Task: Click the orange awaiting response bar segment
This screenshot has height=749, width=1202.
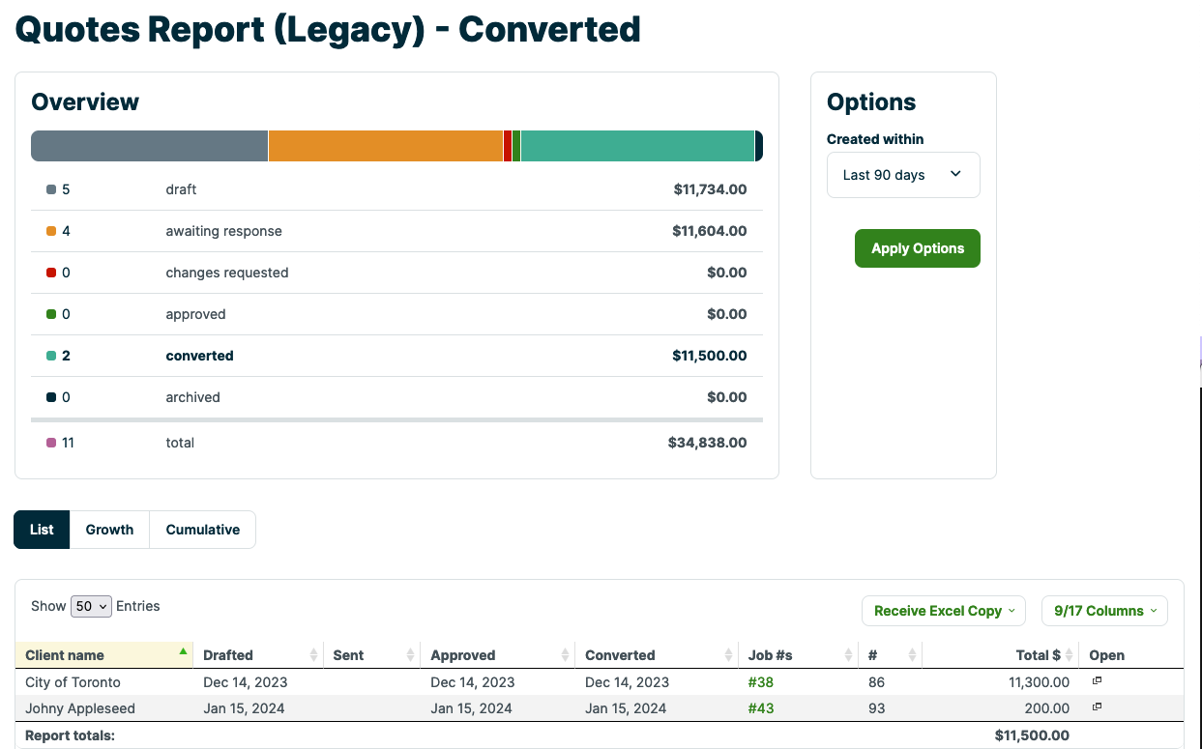Action: (x=385, y=146)
